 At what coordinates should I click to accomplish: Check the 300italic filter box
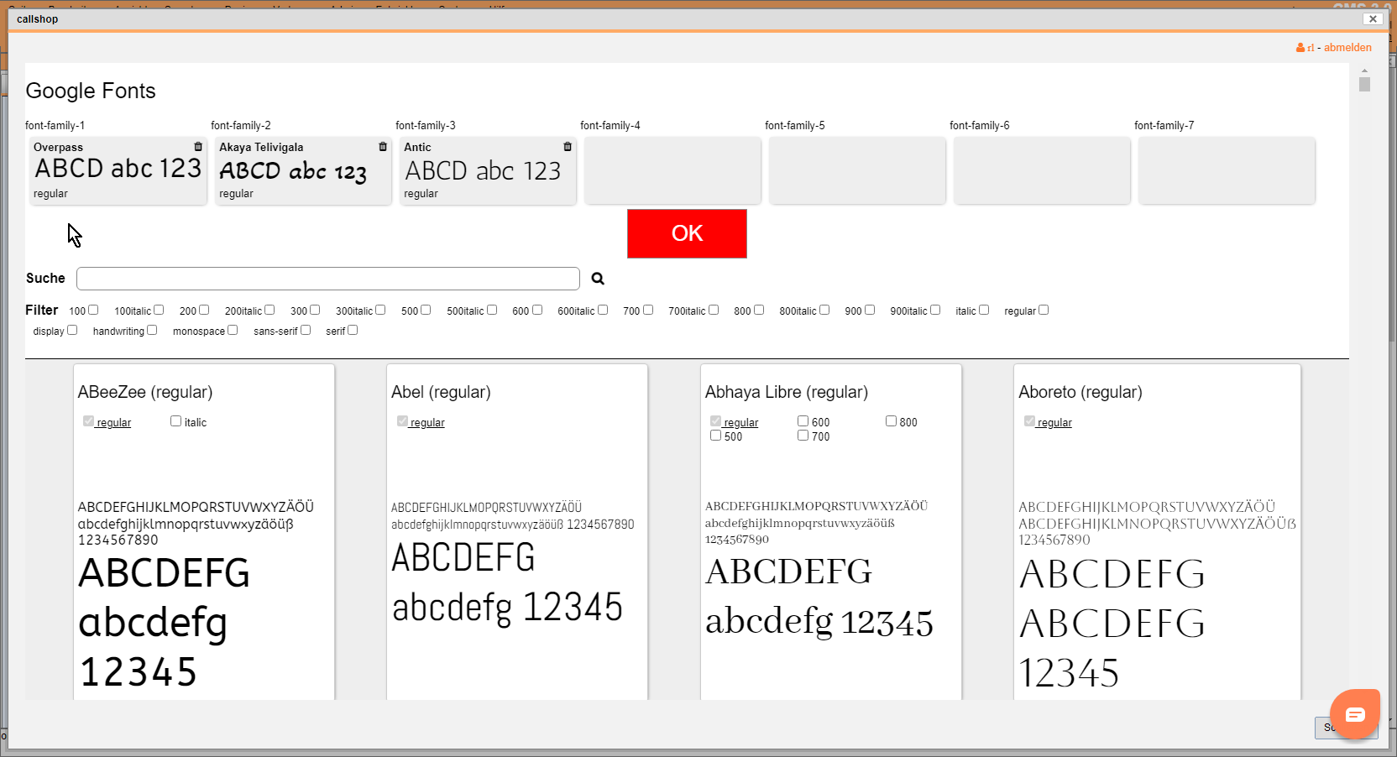(380, 310)
